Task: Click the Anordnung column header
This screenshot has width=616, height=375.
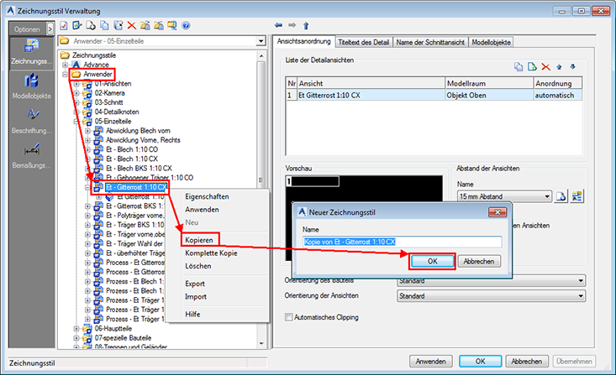Action: point(558,84)
